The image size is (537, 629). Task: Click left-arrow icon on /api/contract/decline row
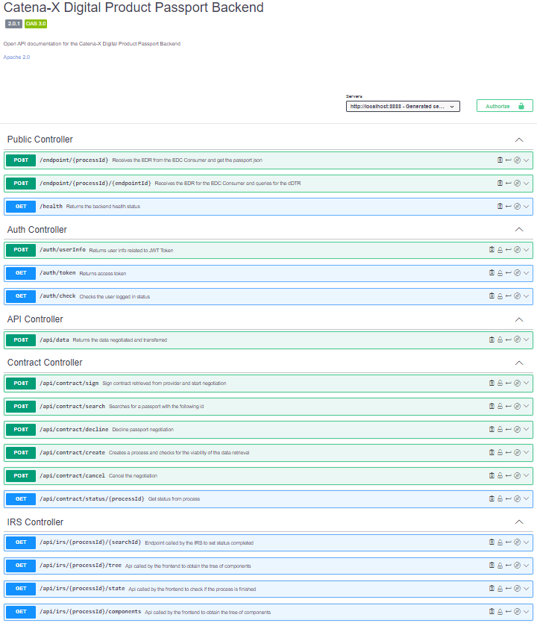coord(508,429)
